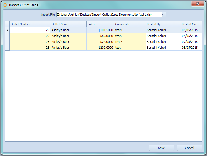Select the $200.0000 sales cell
Viewport: 207px width, 156px height.
point(100,48)
